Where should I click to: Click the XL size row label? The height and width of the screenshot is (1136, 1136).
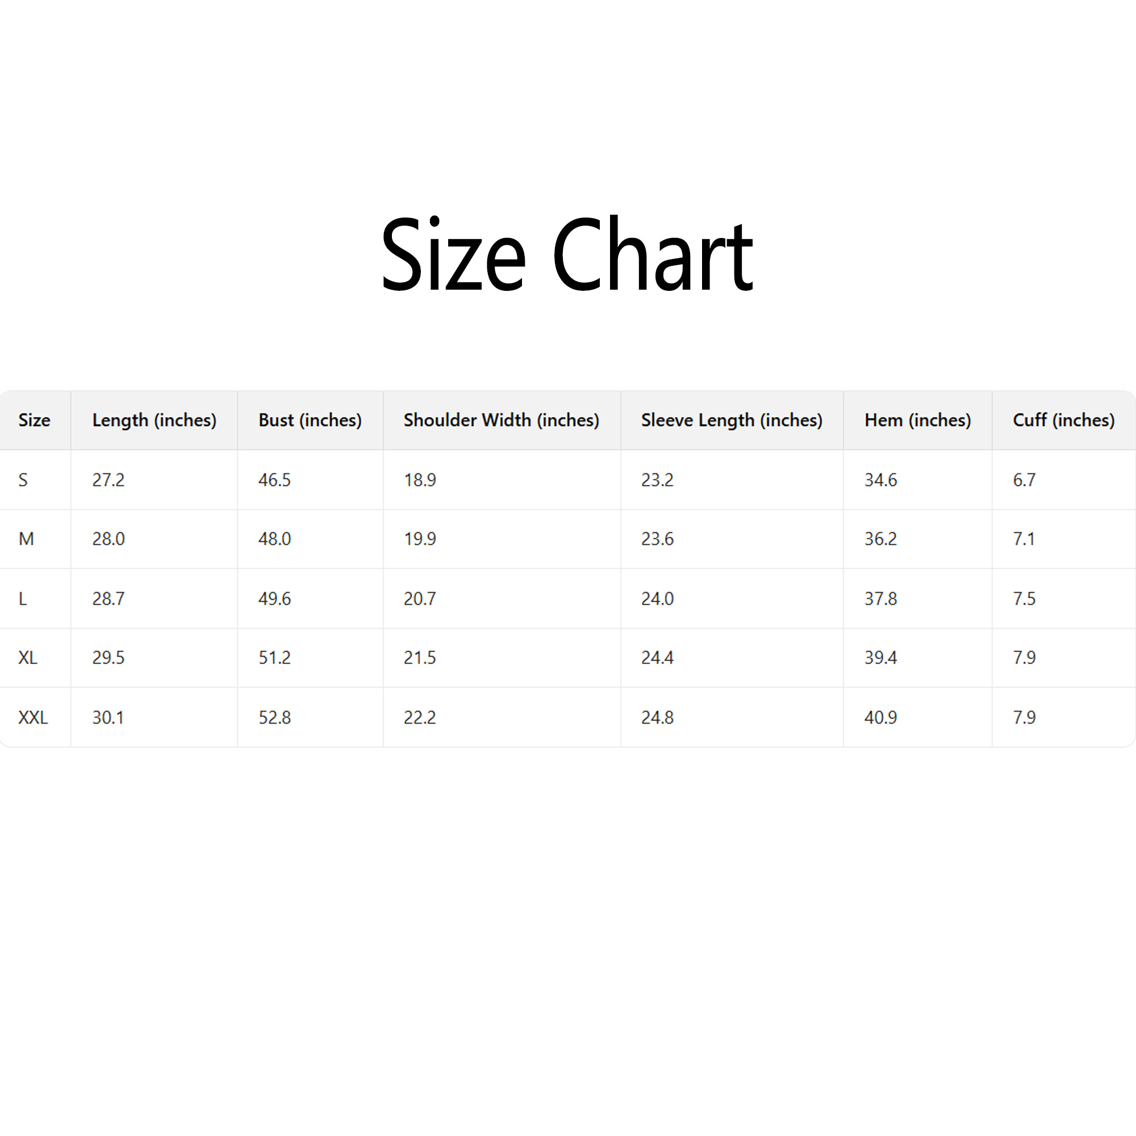click(28, 657)
